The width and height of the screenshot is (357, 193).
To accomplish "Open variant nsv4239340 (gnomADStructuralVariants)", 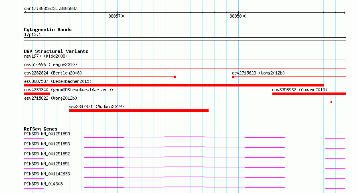I will 69,90.
